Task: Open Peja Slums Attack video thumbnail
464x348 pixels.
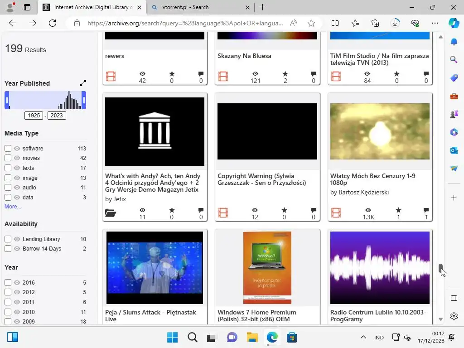Action: (x=155, y=268)
